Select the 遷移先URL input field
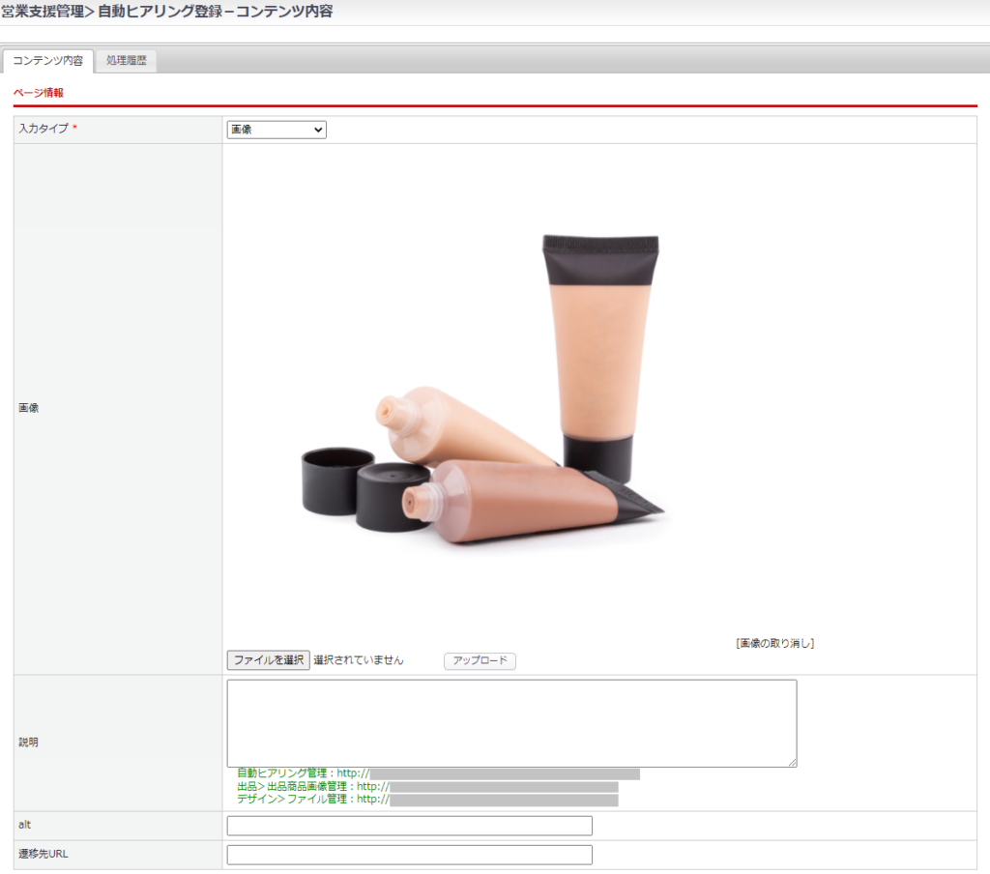Screen dimensions: 990x874 coord(409,855)
